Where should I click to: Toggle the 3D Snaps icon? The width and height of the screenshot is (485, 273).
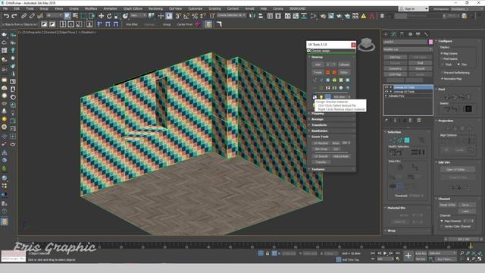[179, 16]
